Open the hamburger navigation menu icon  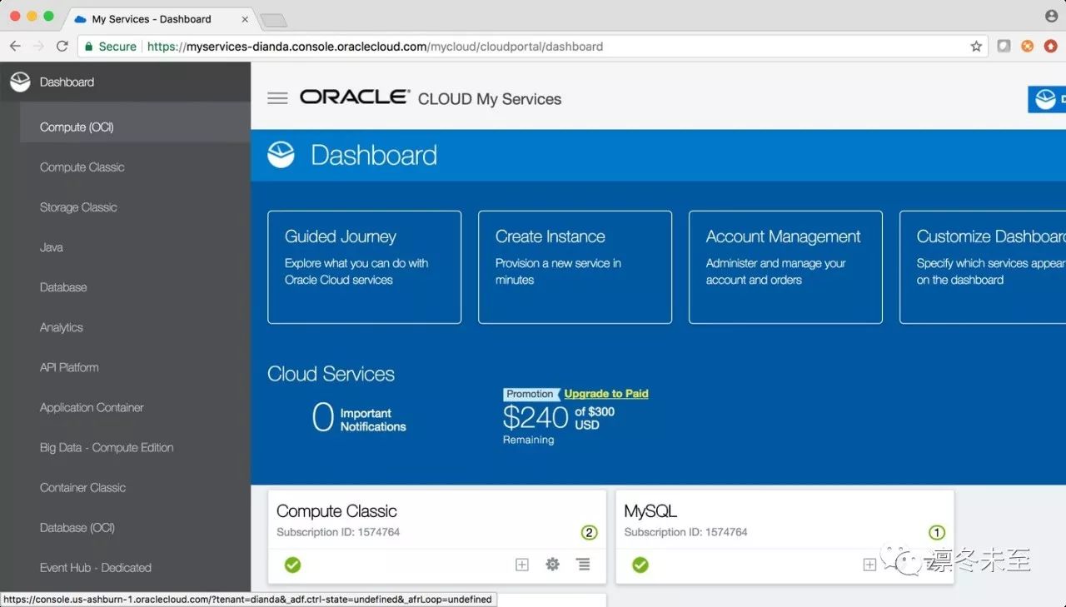[277, 98]
